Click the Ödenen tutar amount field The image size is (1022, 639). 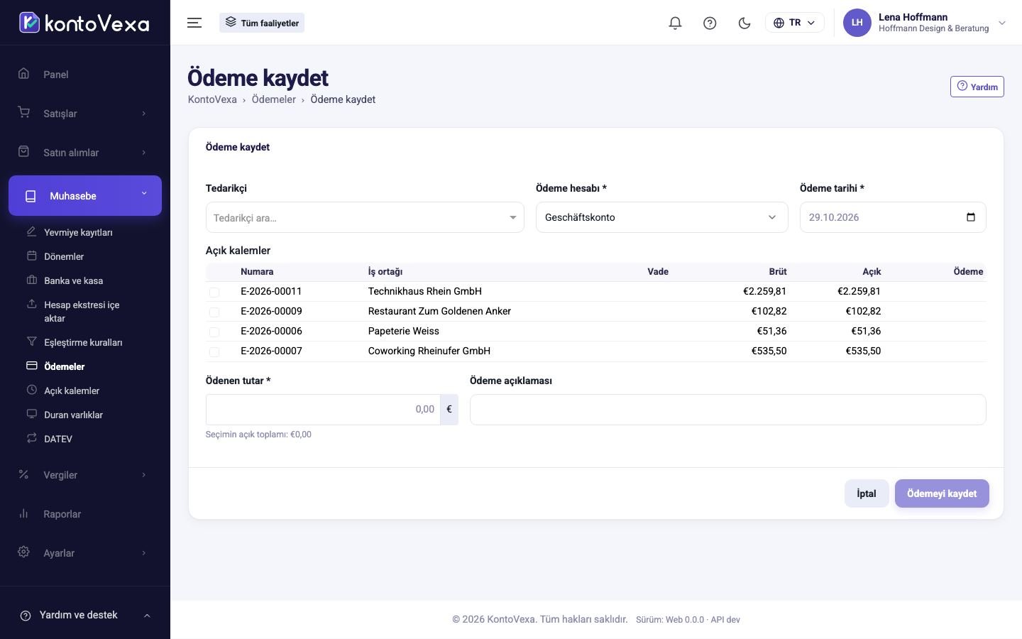click(x=323, y=410)
